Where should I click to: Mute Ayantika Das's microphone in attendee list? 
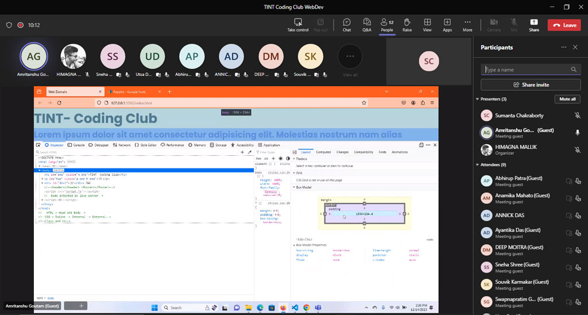578,233
